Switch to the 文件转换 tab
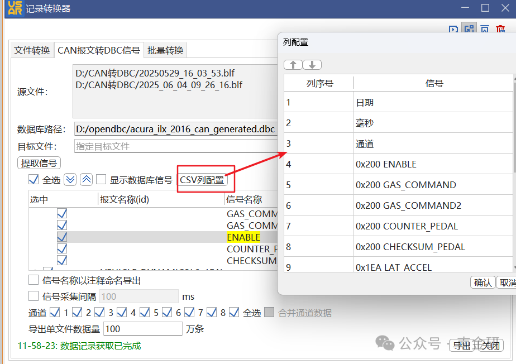 32,50
